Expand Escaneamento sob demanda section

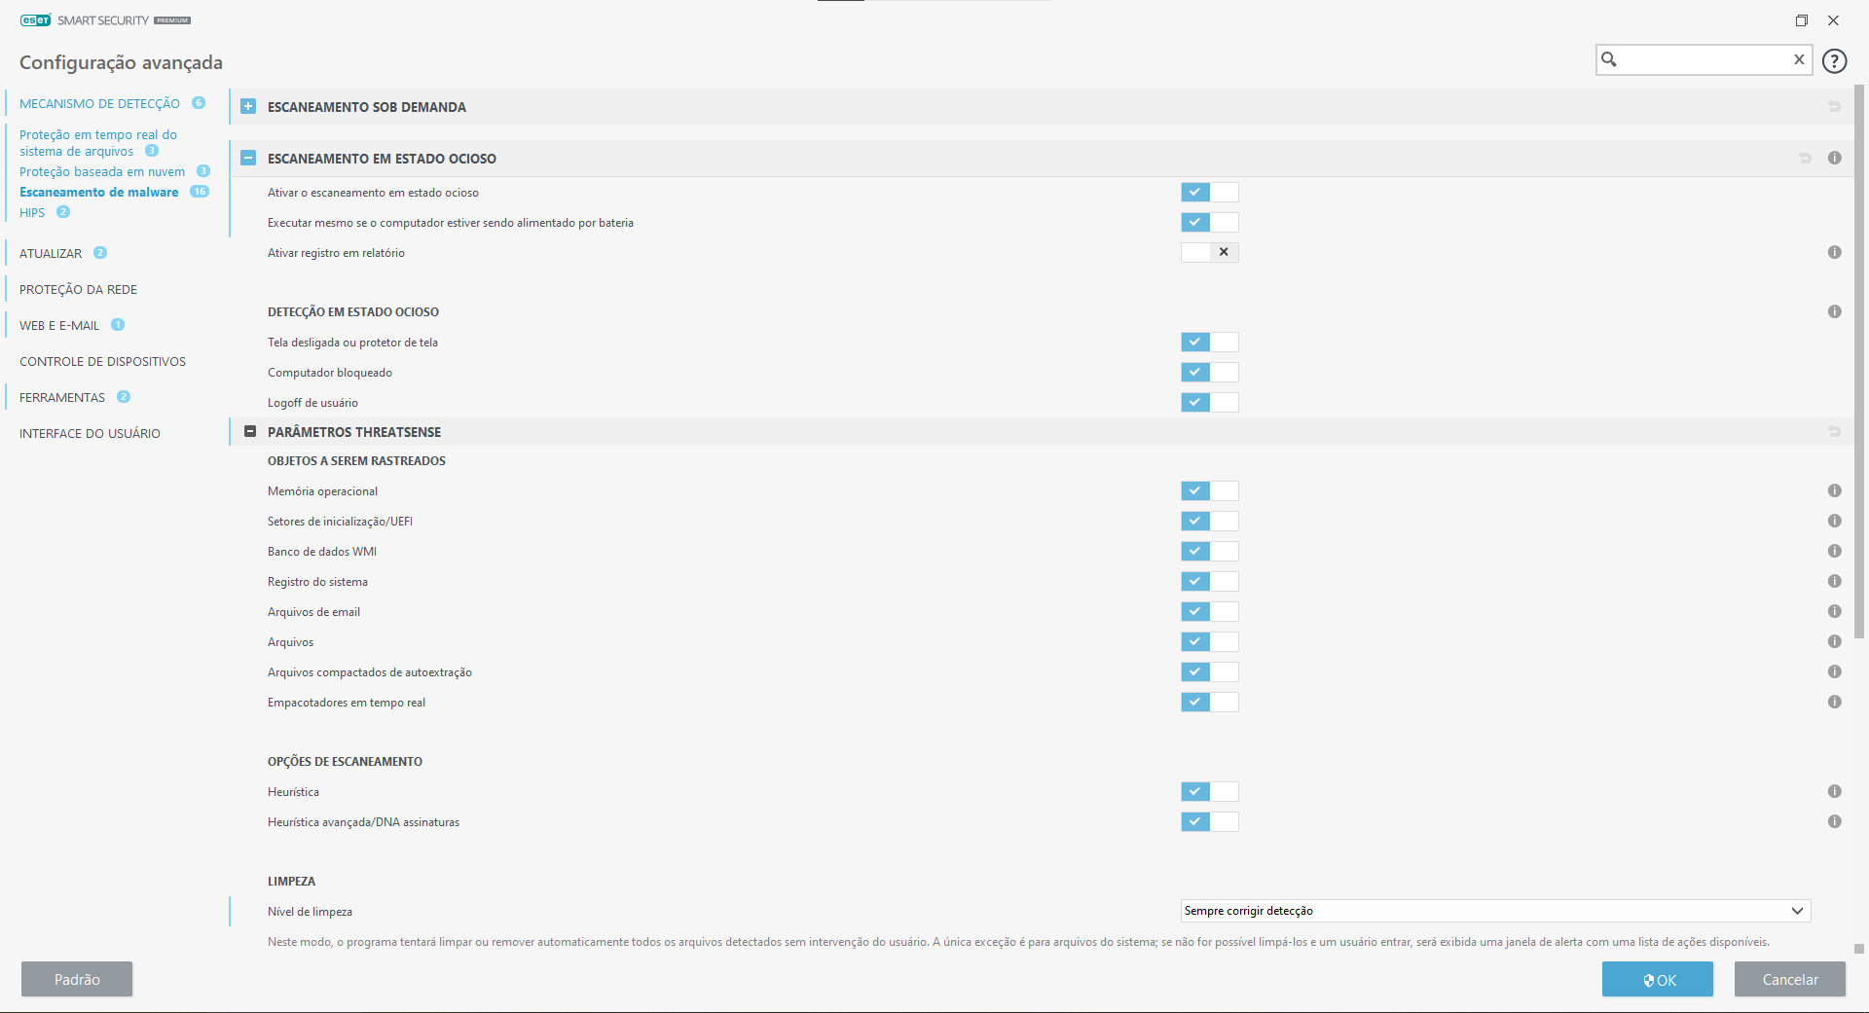point(248,106)
